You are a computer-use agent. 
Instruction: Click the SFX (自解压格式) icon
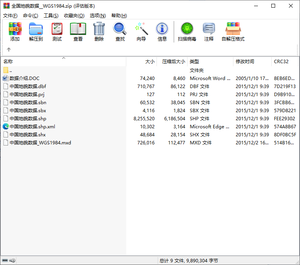pos(233,29)
